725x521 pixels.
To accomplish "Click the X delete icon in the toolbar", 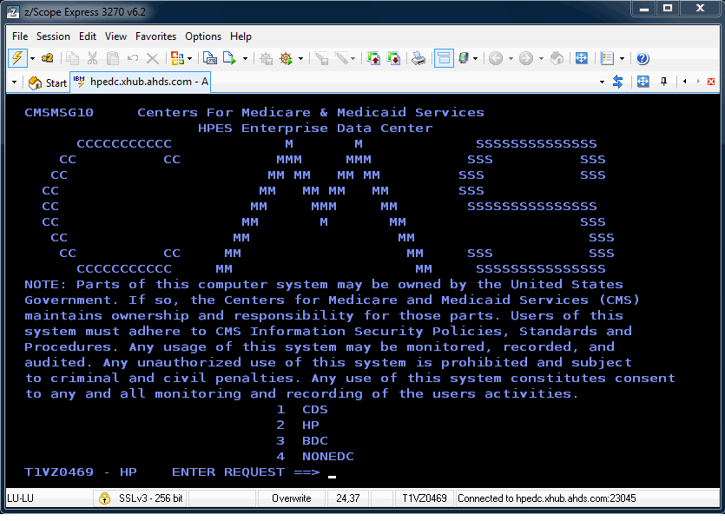I will pyautogui.click(x=153, y=58).
